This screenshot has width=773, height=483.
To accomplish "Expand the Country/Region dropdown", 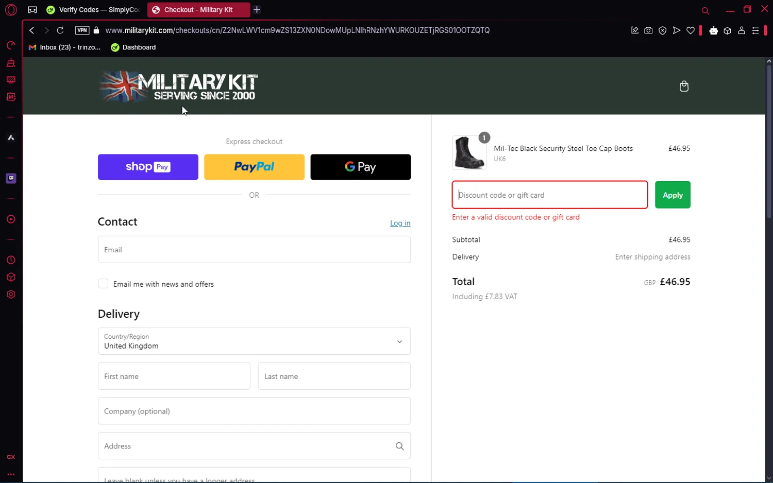I will [254, 341].
